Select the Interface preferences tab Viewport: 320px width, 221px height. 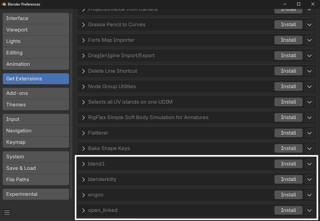coord(36,18)
